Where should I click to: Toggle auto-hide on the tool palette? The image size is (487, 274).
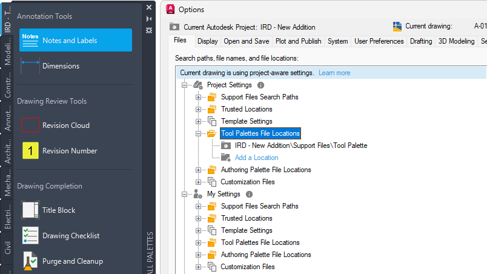tap(149, 19)
